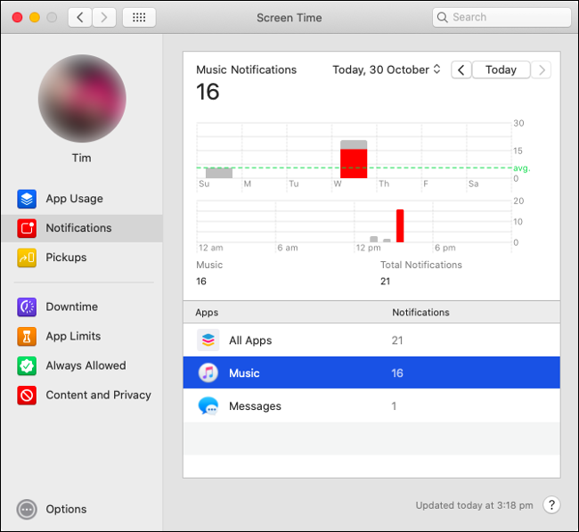Open the yellow Pickups icon
Viewport: 579px width, 532px height.
point(27,258)
